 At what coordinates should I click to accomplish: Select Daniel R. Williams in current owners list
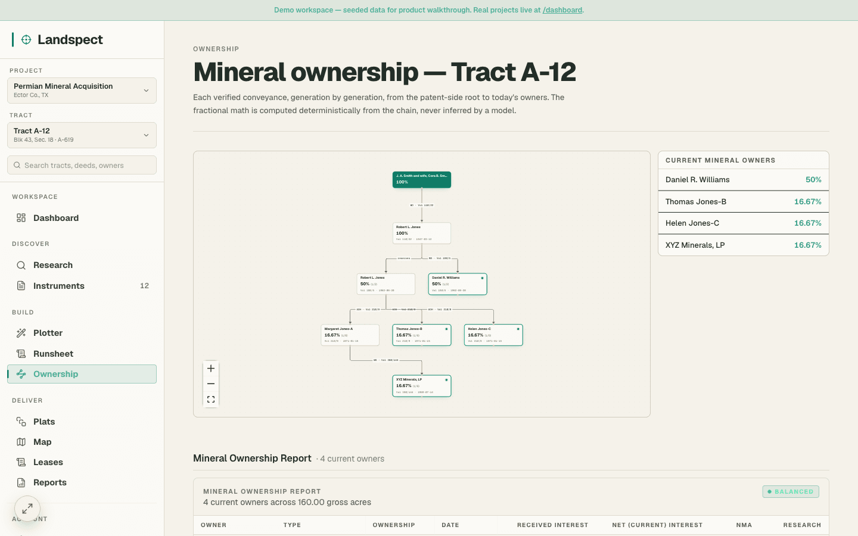pyautogui.click(x=744, y=180)
